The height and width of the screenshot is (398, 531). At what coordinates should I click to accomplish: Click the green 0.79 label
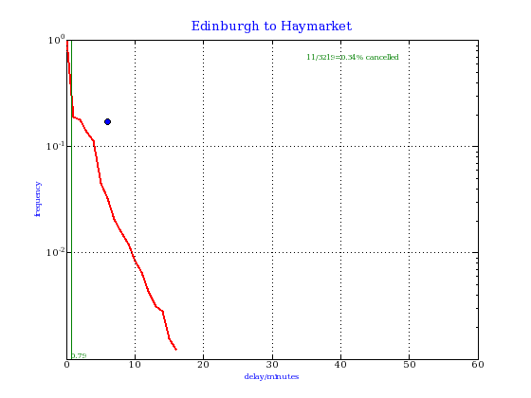[79, 355]
